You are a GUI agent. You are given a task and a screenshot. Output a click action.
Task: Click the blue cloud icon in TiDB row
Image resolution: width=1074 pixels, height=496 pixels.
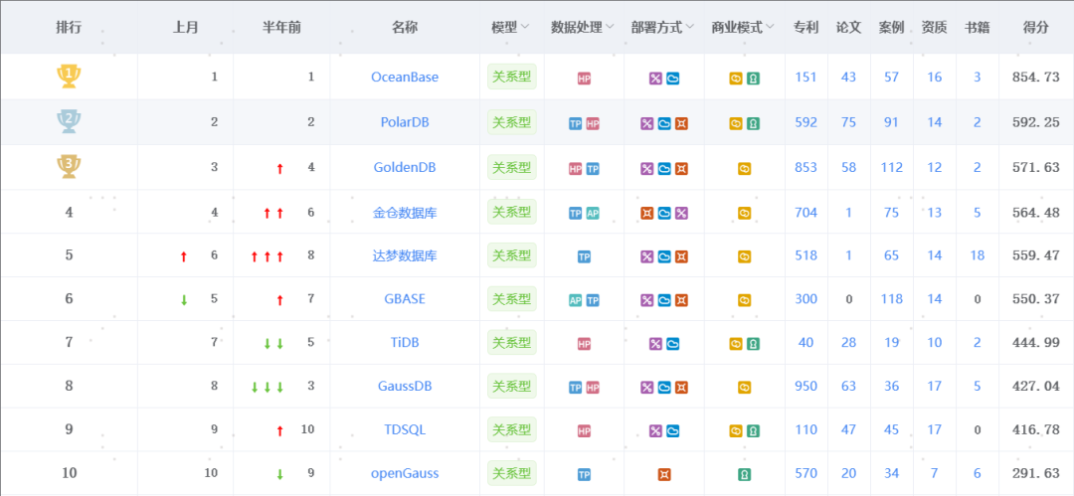coord(672,343)
